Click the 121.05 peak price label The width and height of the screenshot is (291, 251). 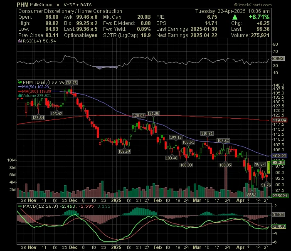click(153, 113)
